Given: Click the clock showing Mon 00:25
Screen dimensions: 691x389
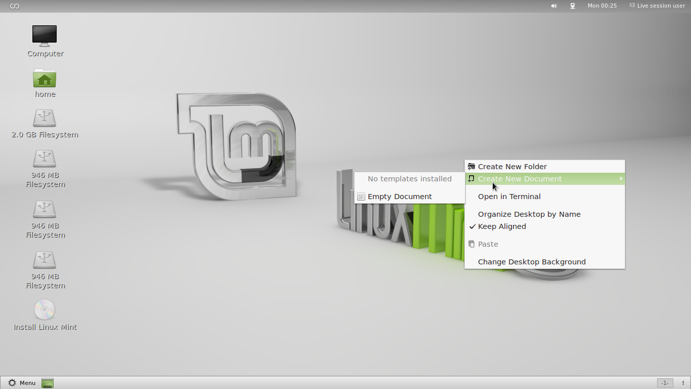Looking at the screenshot, I should (x=602, y=6).
